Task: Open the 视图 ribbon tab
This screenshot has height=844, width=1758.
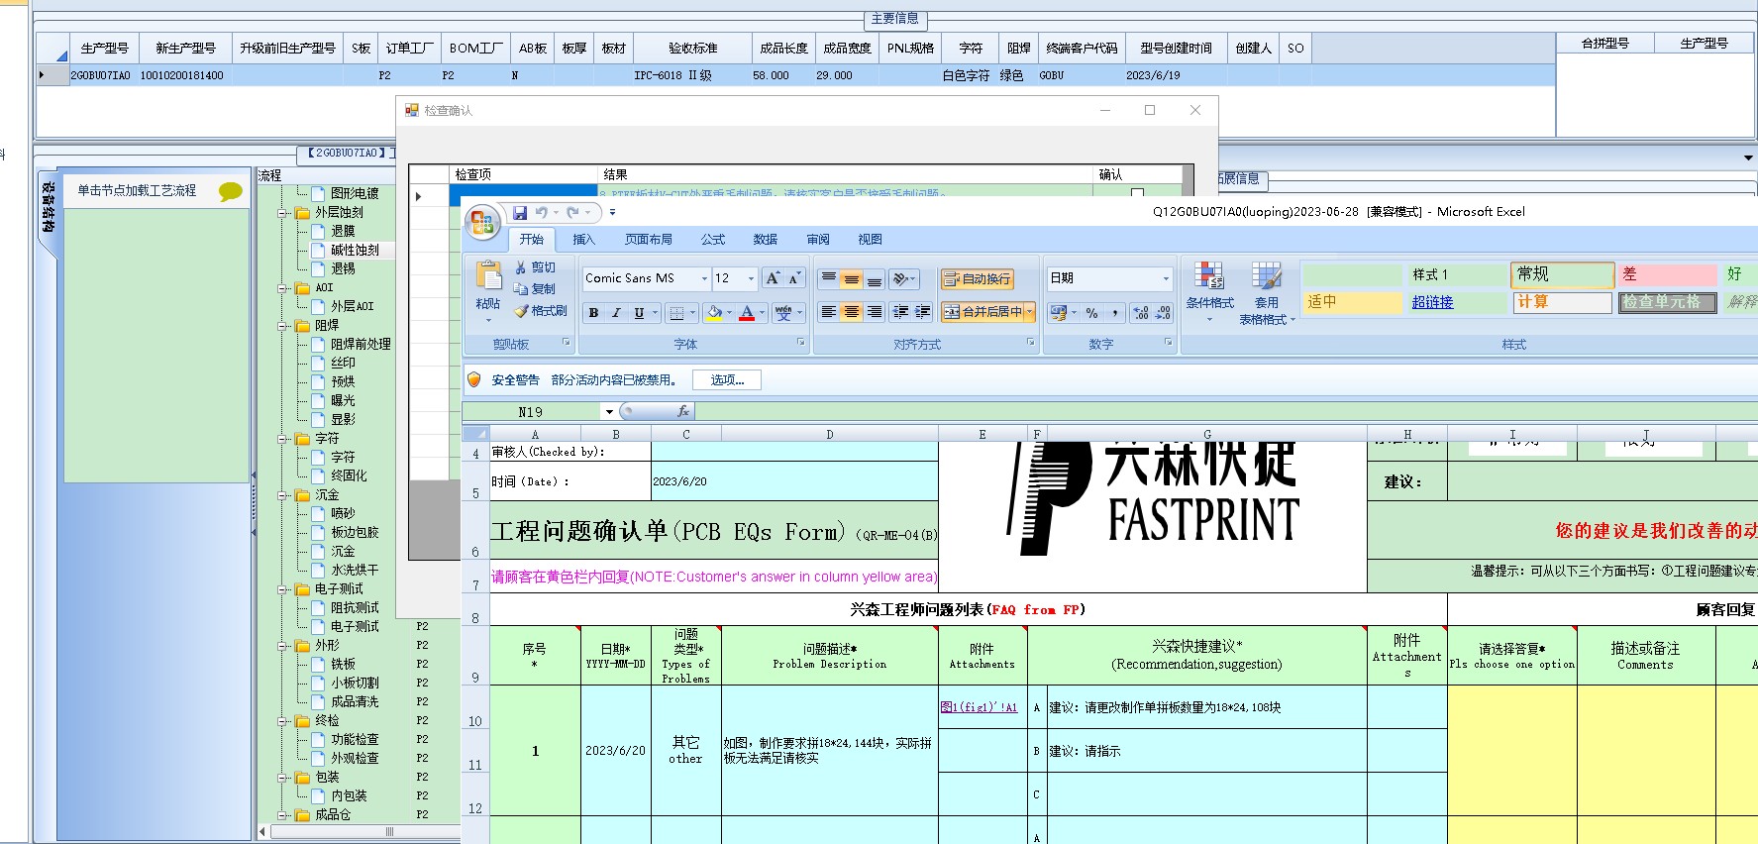Action: [870, 240]
